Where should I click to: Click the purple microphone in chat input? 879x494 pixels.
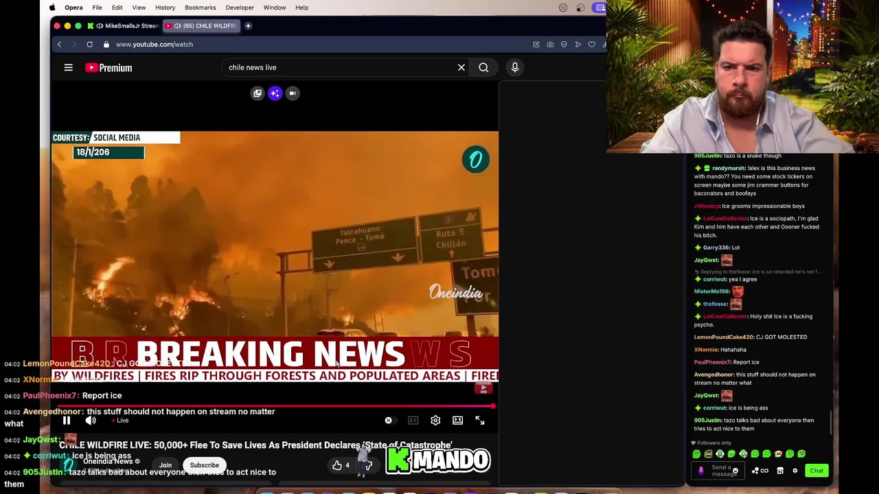(701, 471)
